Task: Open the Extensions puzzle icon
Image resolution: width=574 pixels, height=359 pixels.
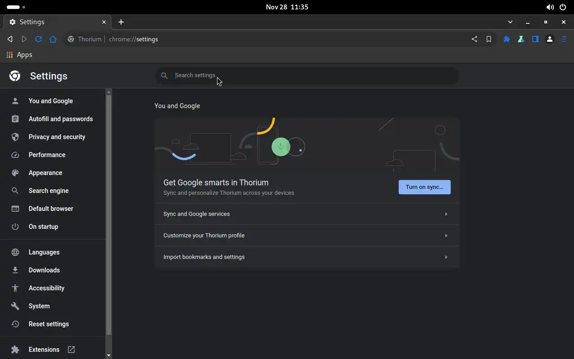Action: tap(507, 39)
